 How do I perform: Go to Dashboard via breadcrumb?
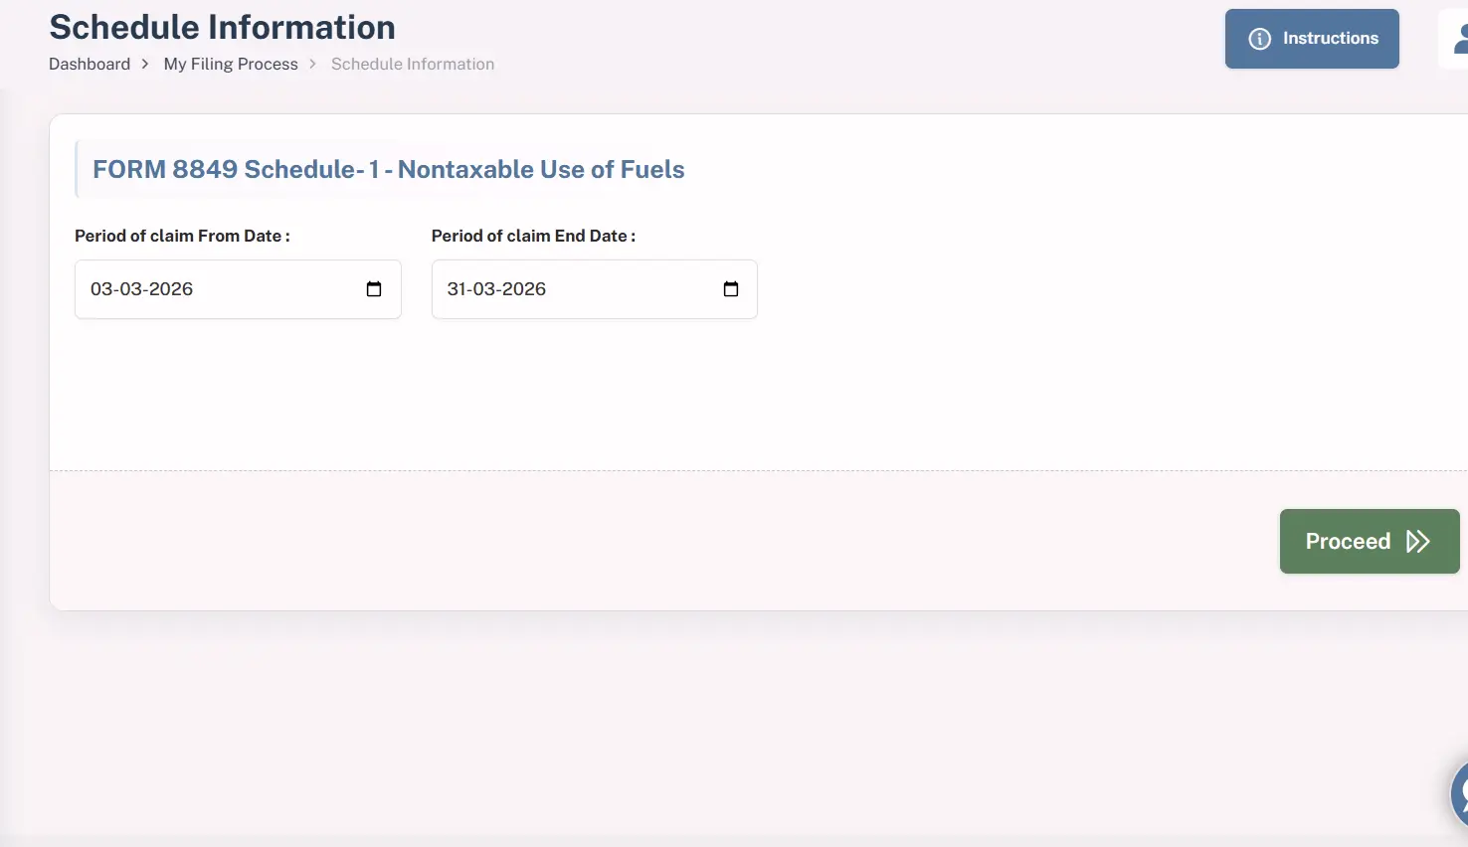[x=90, y=64]
